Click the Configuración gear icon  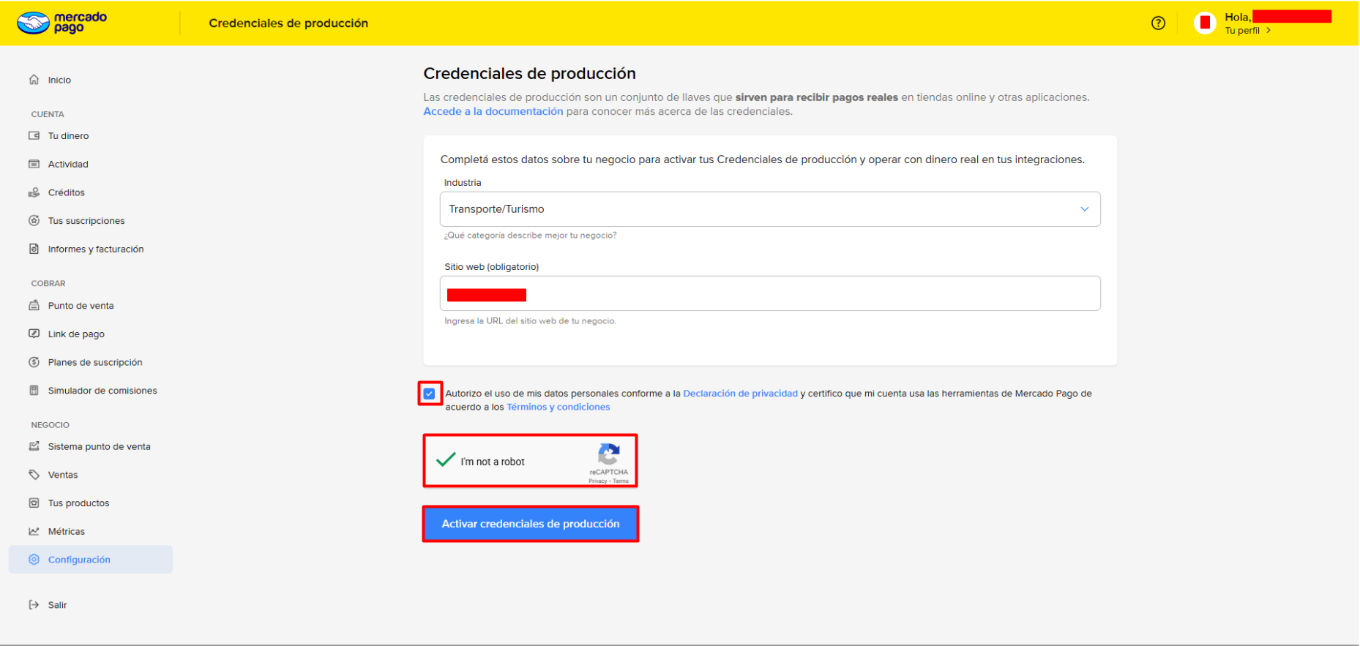click(34, 560)
